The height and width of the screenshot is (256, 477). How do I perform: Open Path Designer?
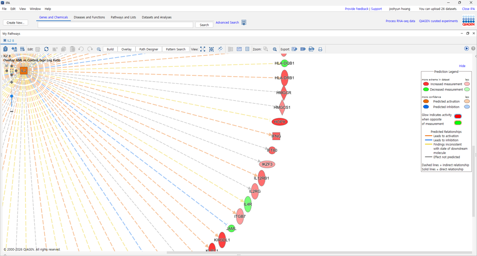149,49
